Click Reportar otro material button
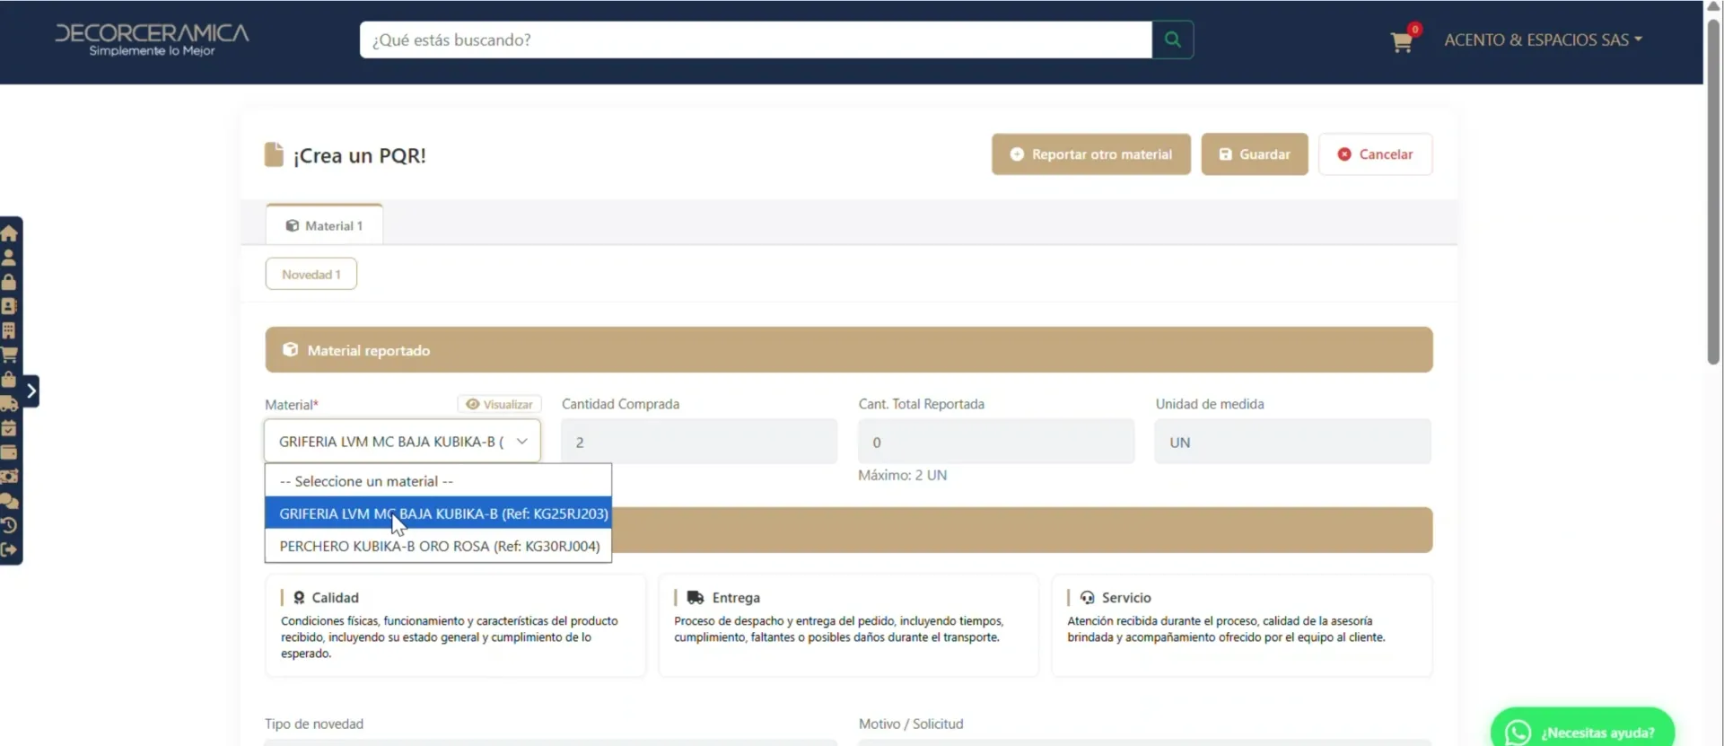Image resolution: width=1724 pixels, height=746 pixels. pyautogui.click(x=1091, y=154)
